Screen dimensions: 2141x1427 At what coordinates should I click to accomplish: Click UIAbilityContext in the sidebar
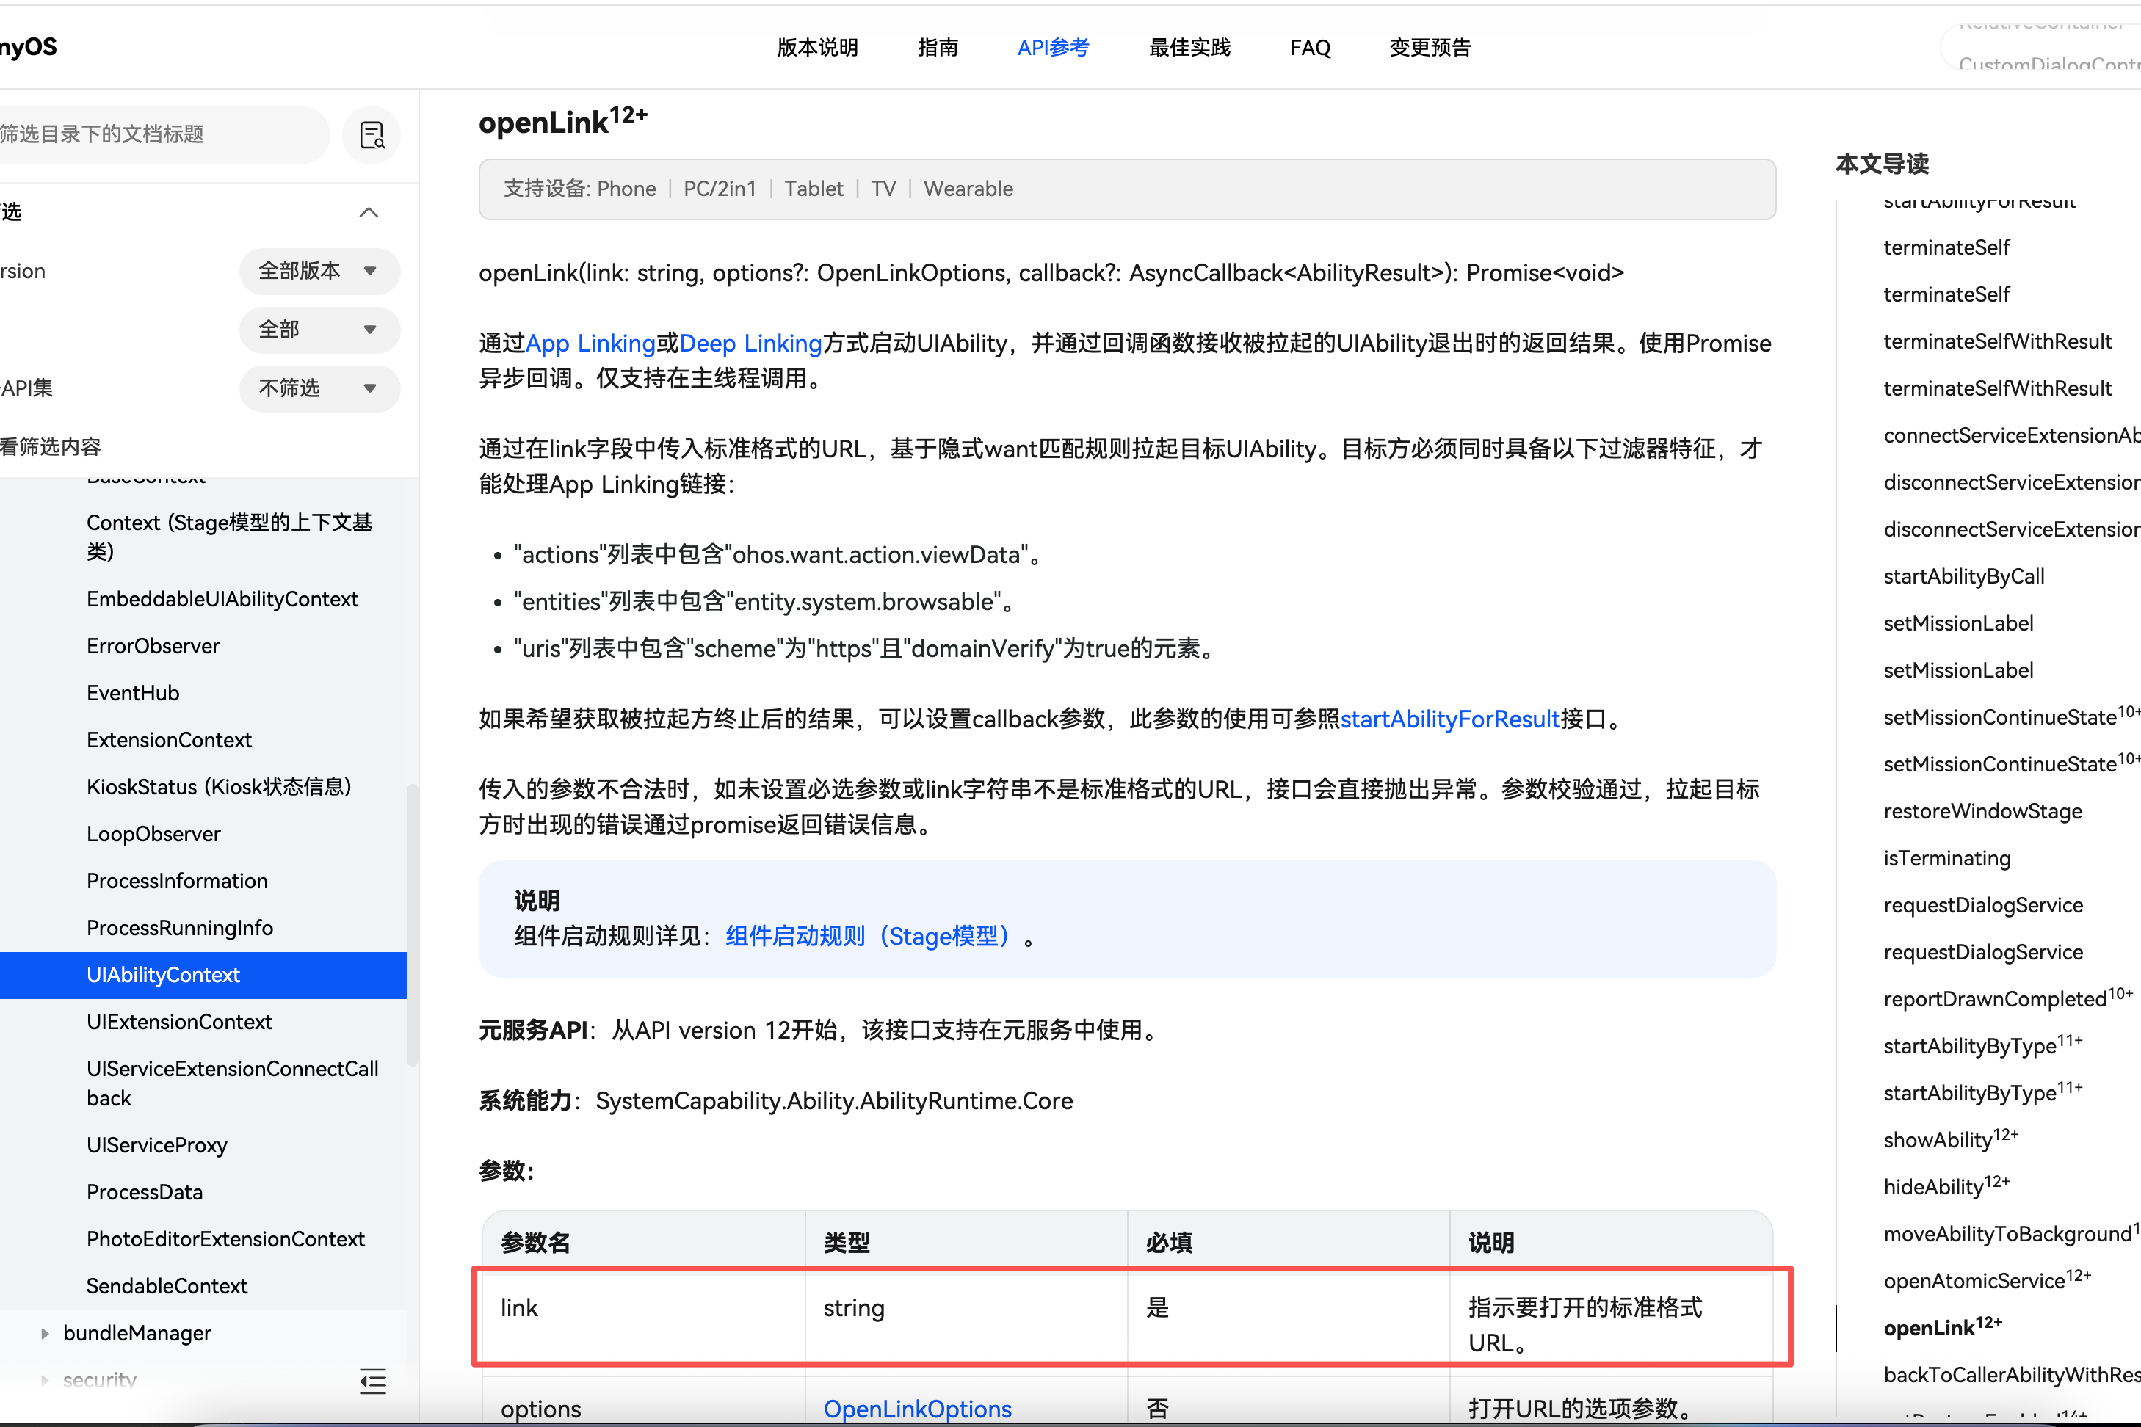[164, 975]
